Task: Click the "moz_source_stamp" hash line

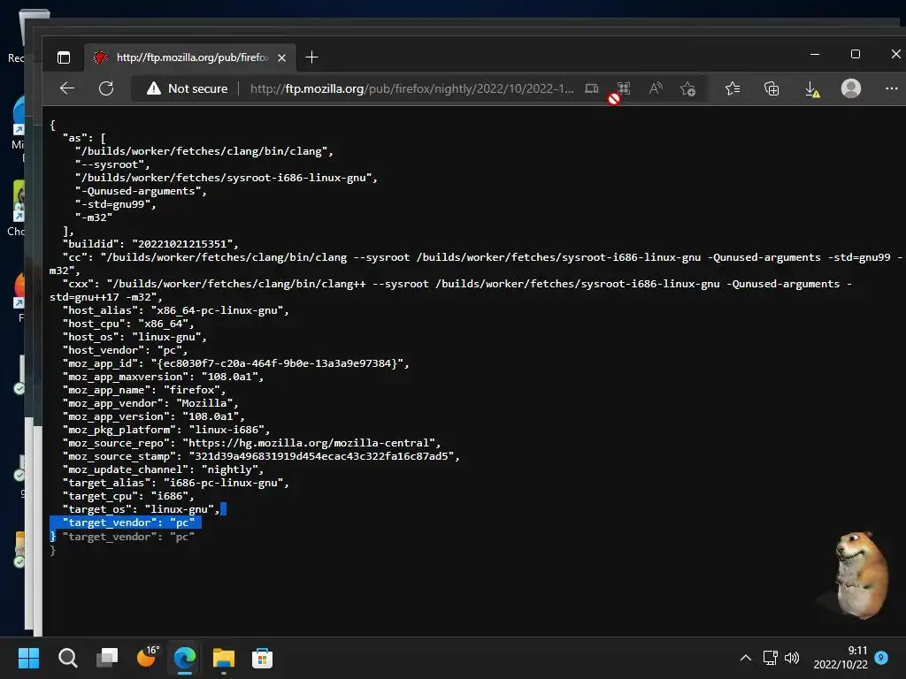Action: (261, 456)
